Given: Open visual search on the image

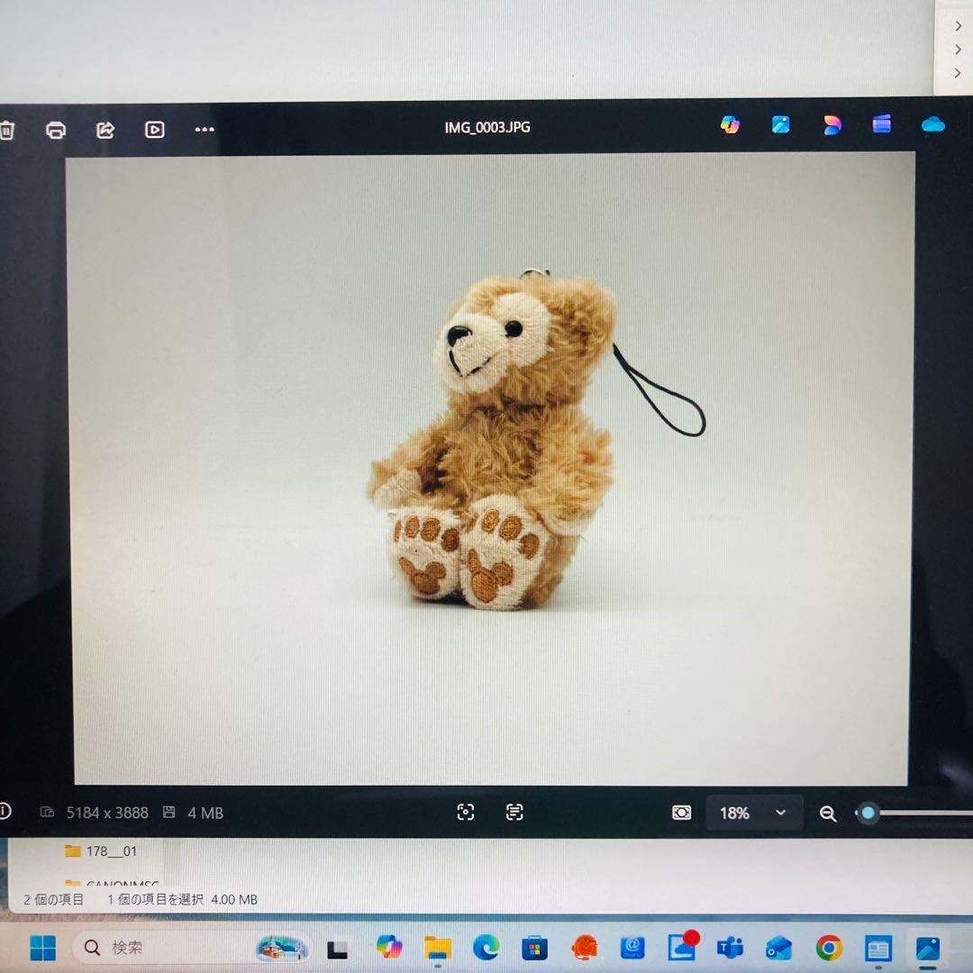Looking at the screenshot, I should pyautogui.click(x=466, y=812).
